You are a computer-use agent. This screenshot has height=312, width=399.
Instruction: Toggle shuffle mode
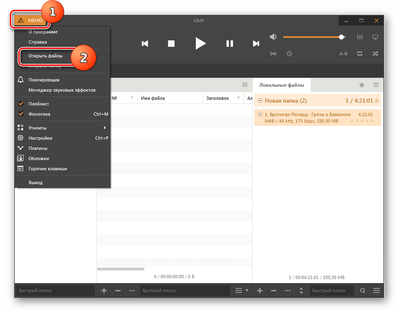pyautogui.click(x=375, y=53)
